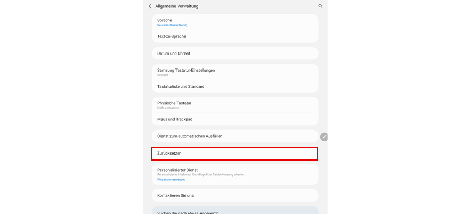Tap the 'Deutsch' keyboard language subtitle
This screenshot has height=214, width=470.
163,75
